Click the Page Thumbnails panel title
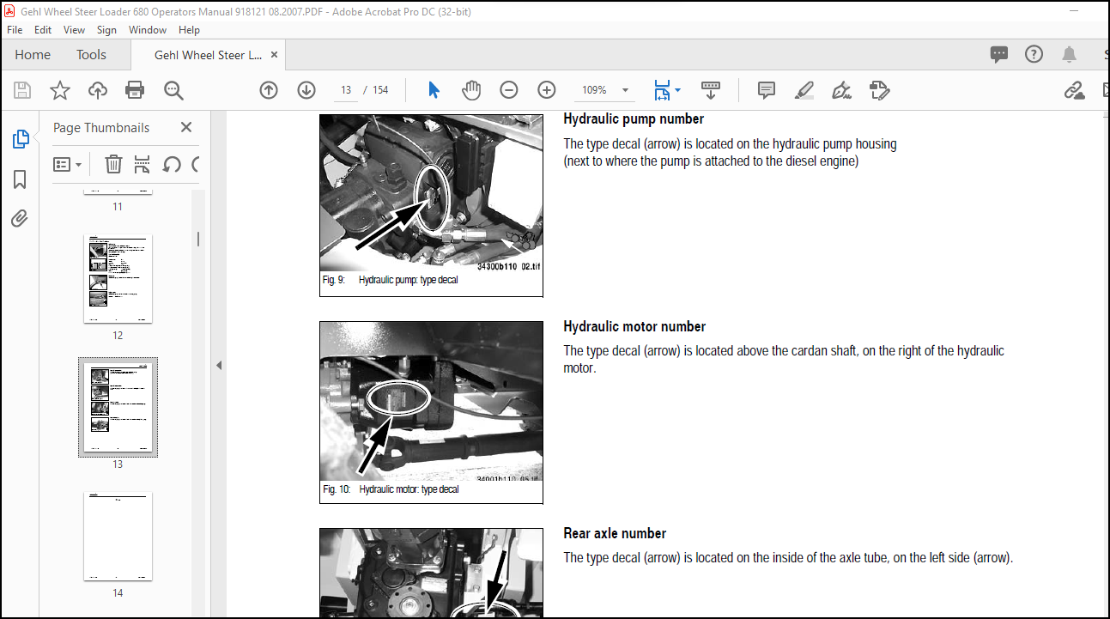This screenshot has height=619, width=1110. (x=101, y=128)
